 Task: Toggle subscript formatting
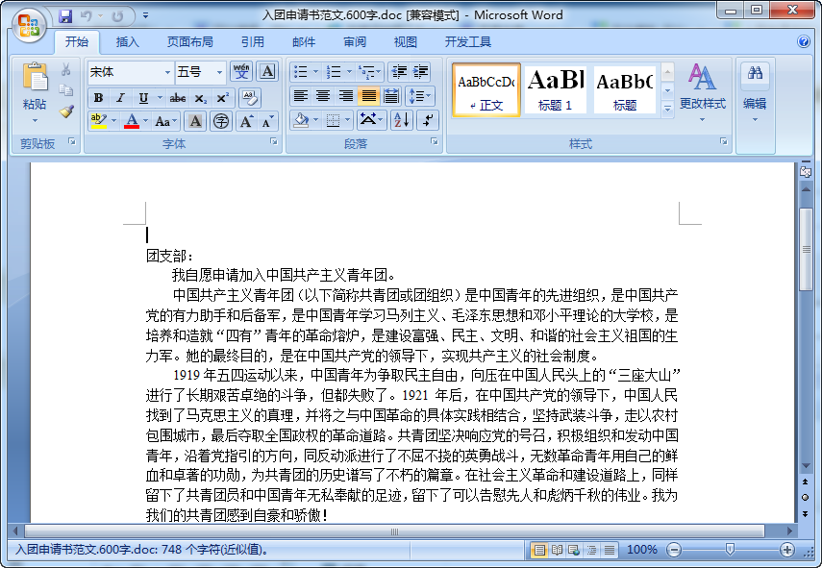[x=200, y=98]
